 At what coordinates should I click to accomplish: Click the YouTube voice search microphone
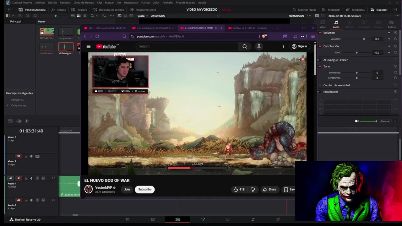pyautogui.click(x=259, y=46)
